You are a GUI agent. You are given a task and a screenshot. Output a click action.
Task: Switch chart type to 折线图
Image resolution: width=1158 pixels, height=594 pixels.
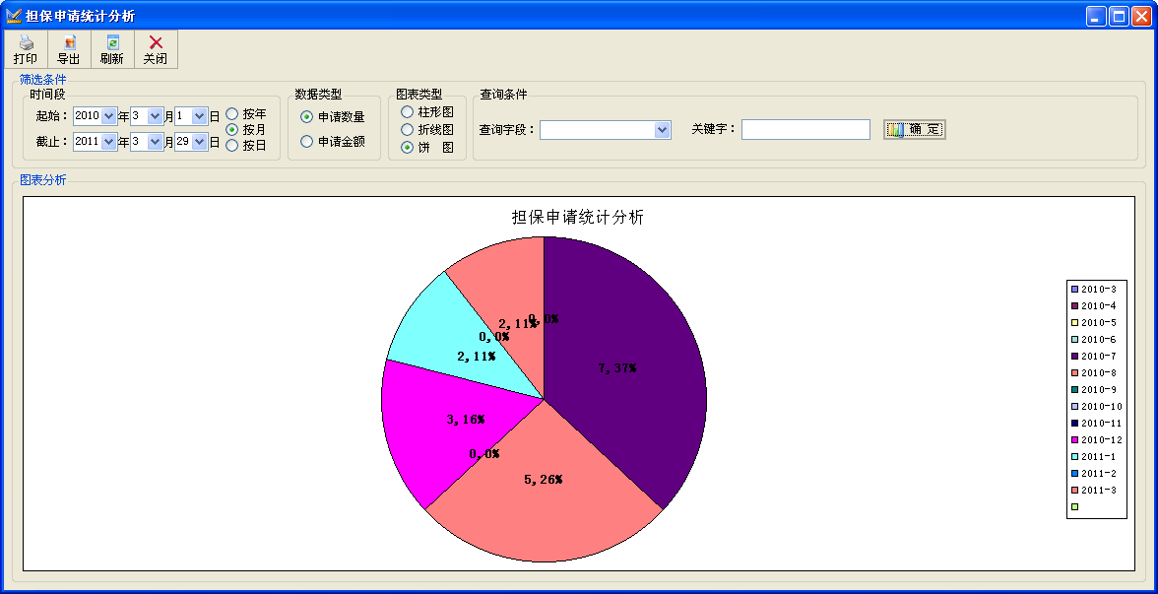pos(407,129)
